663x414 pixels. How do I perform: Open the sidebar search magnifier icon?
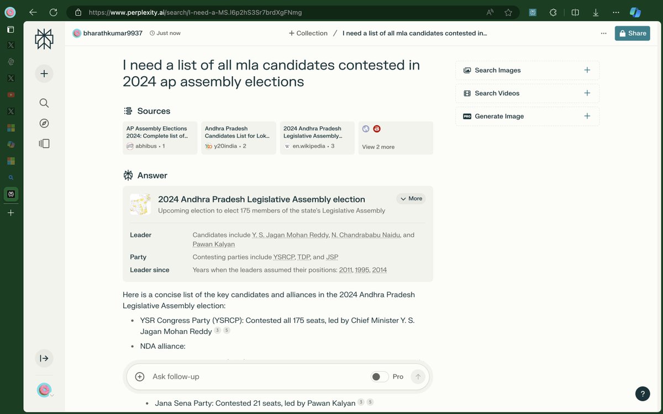(x=44, y=103)
